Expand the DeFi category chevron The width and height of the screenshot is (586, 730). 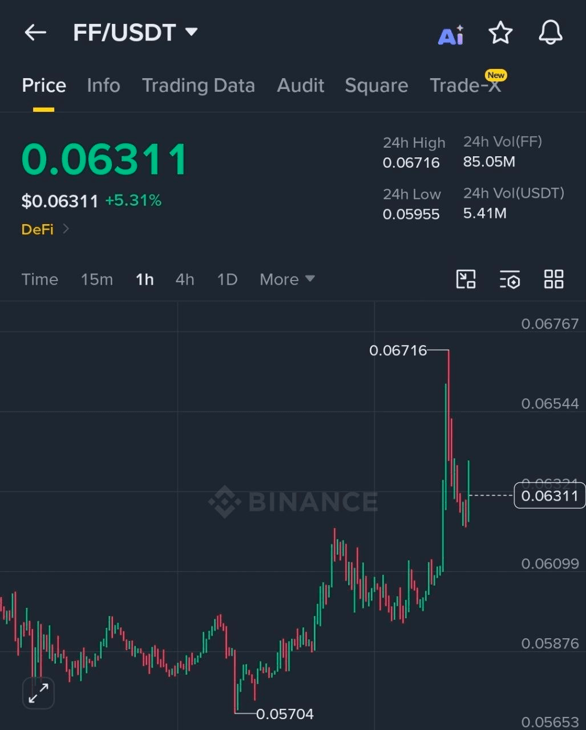pyautogui.click(x=66, y=229)
